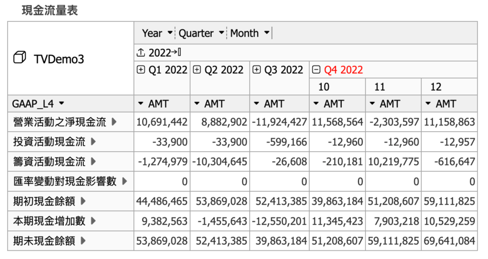Drill into 期初現金餘額 row arrow
The height and width of the screenshot is (259, 488).
(x=83, y=201)
